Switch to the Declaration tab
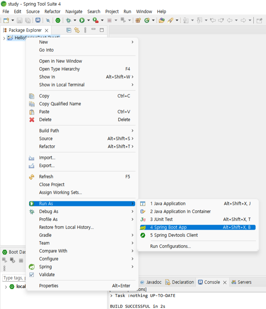The image size is (266, 309). pyautogui.click(x=180, y=282)
